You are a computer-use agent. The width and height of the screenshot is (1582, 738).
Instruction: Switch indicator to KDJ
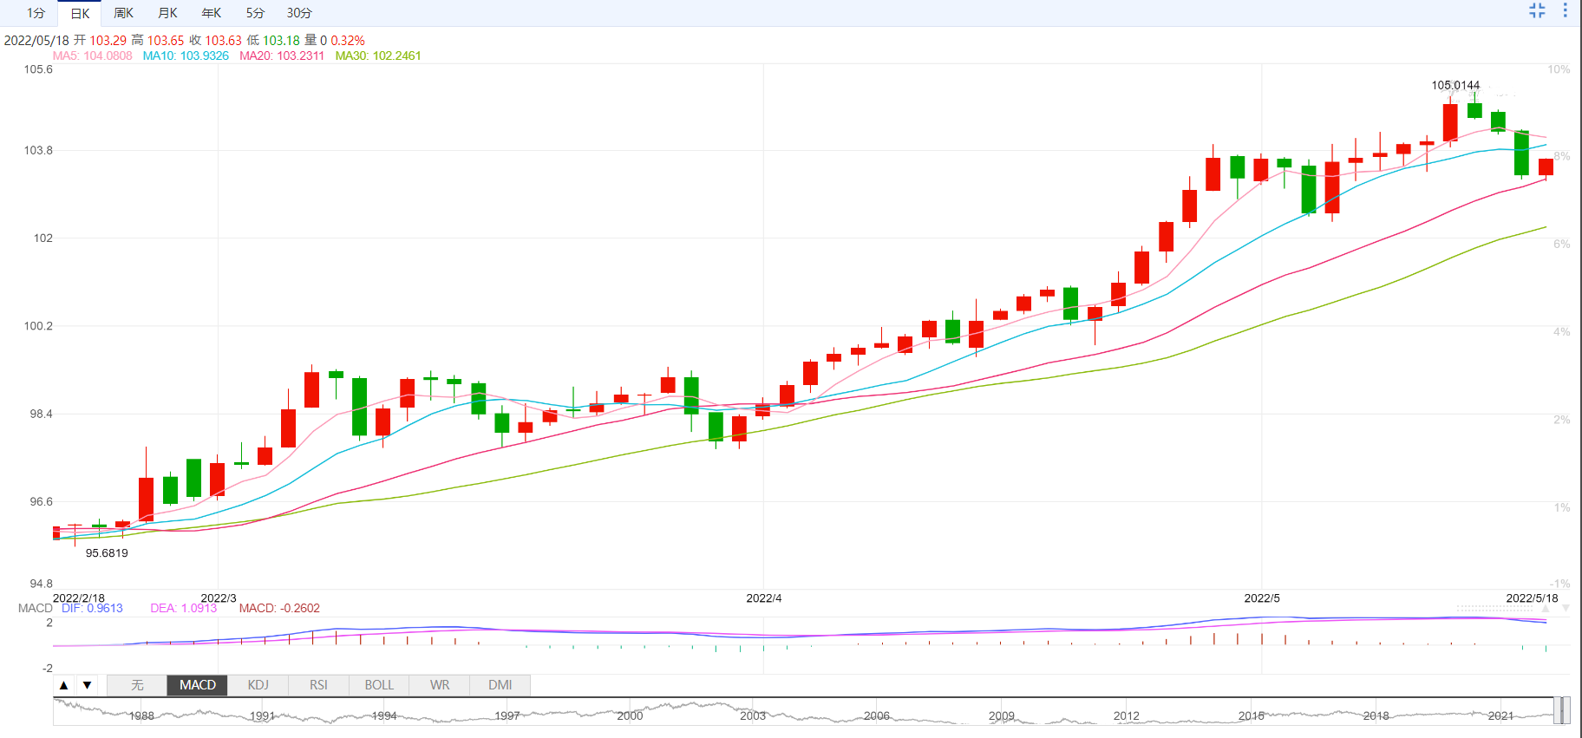pos(258,685)
